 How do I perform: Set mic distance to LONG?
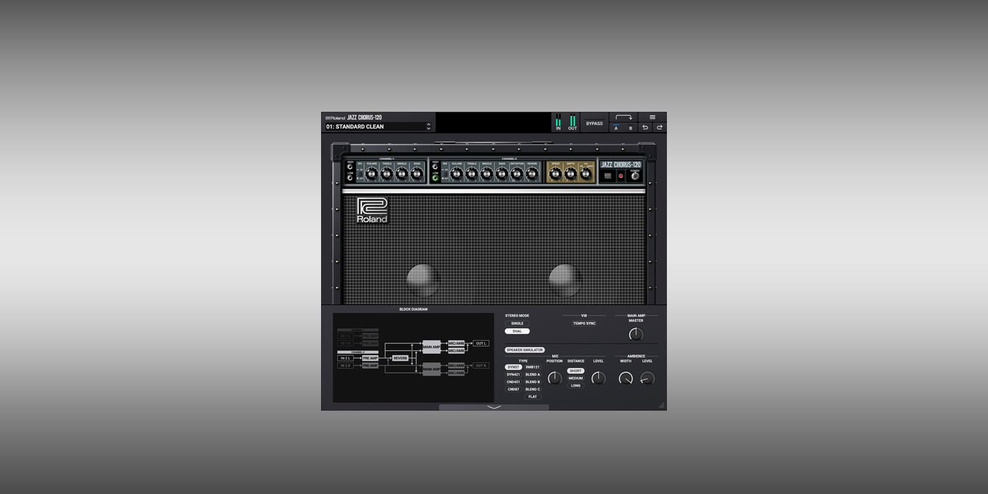click(x=576, y=385)
